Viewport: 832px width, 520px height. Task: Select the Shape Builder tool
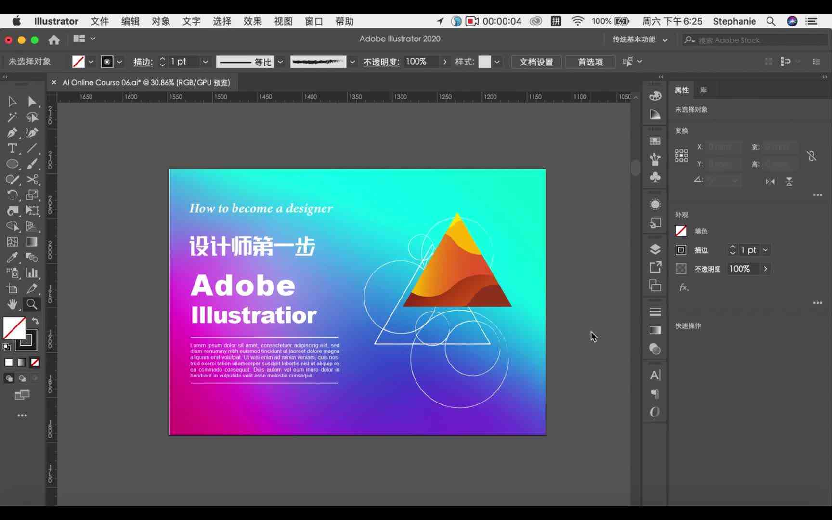(x=12, y=226)
